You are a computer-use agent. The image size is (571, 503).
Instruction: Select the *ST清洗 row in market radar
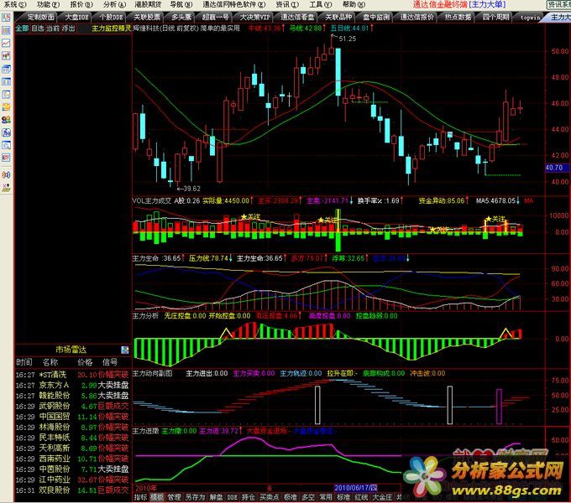(72, 375)
